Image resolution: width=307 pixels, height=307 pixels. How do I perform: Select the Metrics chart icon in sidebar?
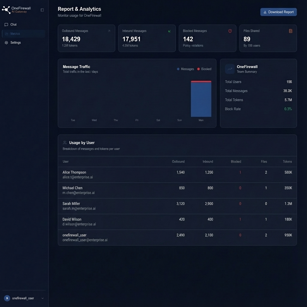click(7, 34)
